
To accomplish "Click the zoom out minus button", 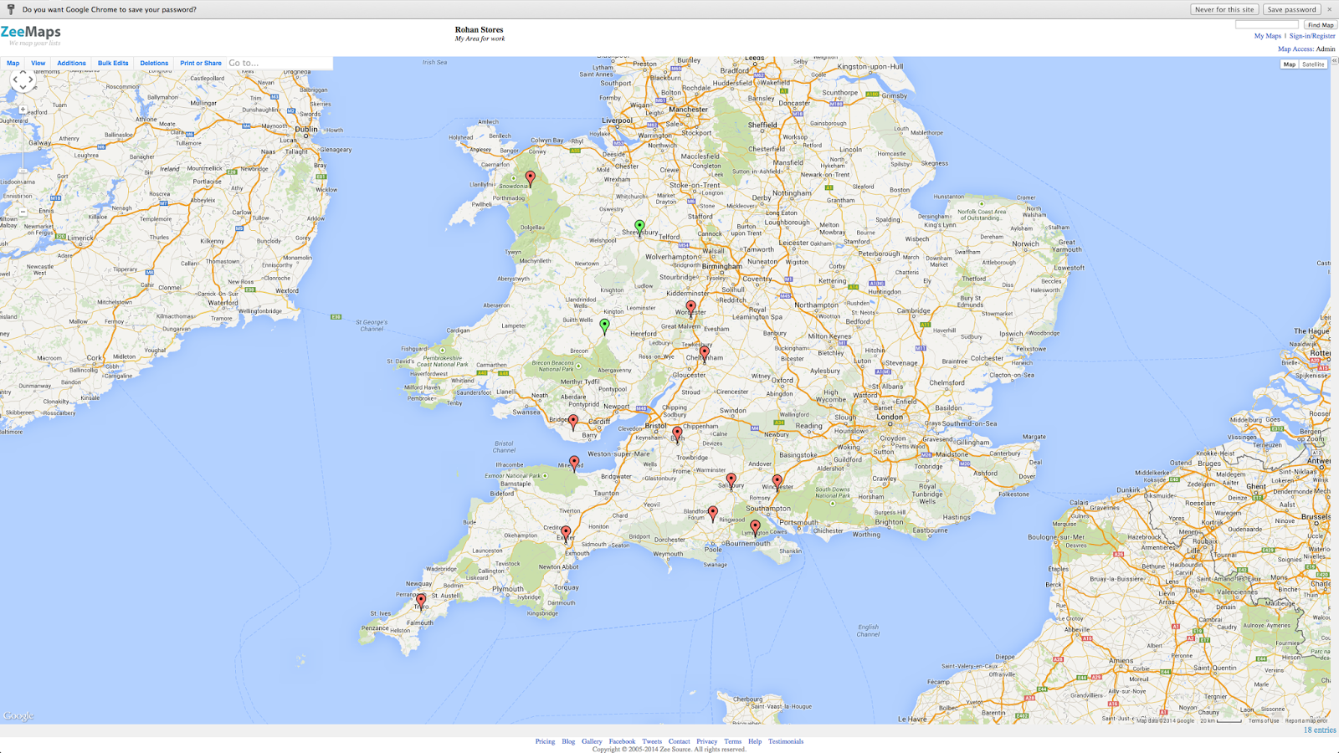I will pos(23,212).
